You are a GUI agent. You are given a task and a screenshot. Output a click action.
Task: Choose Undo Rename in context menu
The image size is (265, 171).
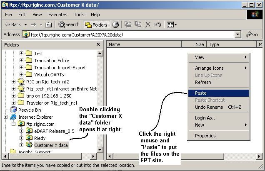pyautogui.click(x=219, y=107)
